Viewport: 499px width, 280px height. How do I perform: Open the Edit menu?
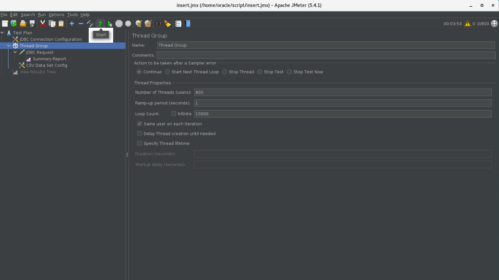pos(14,15)
